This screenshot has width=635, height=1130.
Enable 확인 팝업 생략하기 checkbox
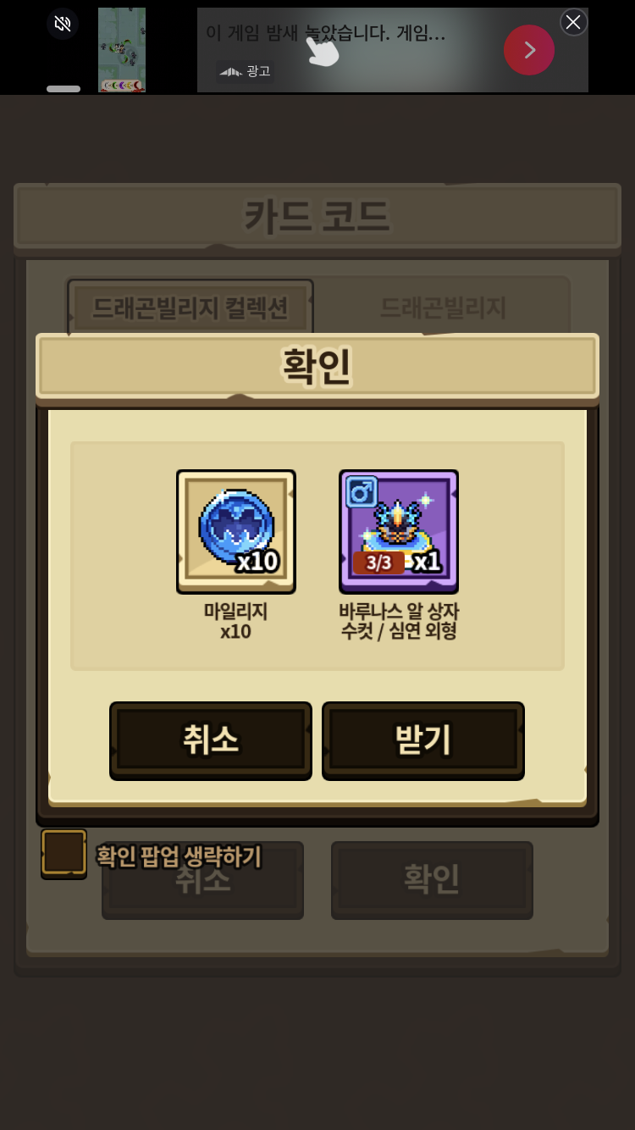pos(64,852)
